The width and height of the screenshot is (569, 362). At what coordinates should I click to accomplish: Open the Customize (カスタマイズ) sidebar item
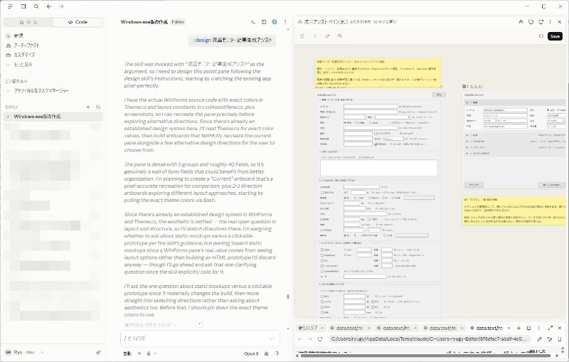[x=21, y=55]
